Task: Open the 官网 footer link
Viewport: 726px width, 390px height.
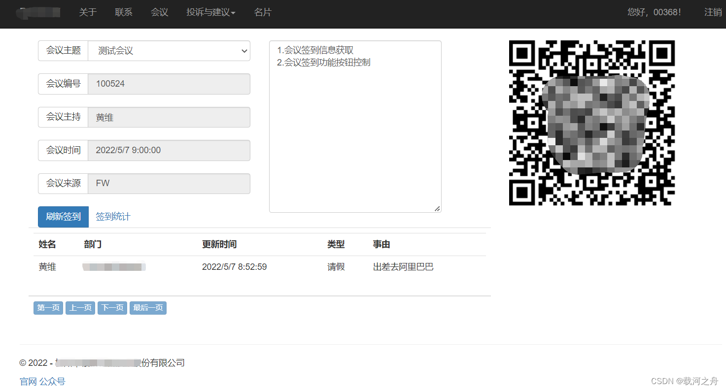Action: click(x=28, y=382)
